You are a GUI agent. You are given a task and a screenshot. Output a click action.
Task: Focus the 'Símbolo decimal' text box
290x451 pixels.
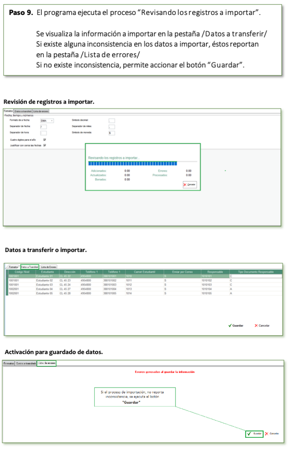[111, 121]
